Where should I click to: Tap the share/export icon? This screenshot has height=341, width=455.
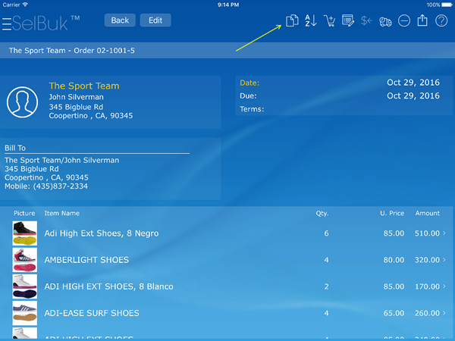pyautogui.click(x=423, y=20)
